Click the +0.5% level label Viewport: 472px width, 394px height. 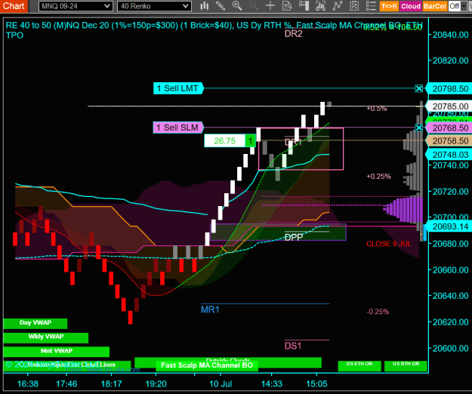click(x=377, y=109)
